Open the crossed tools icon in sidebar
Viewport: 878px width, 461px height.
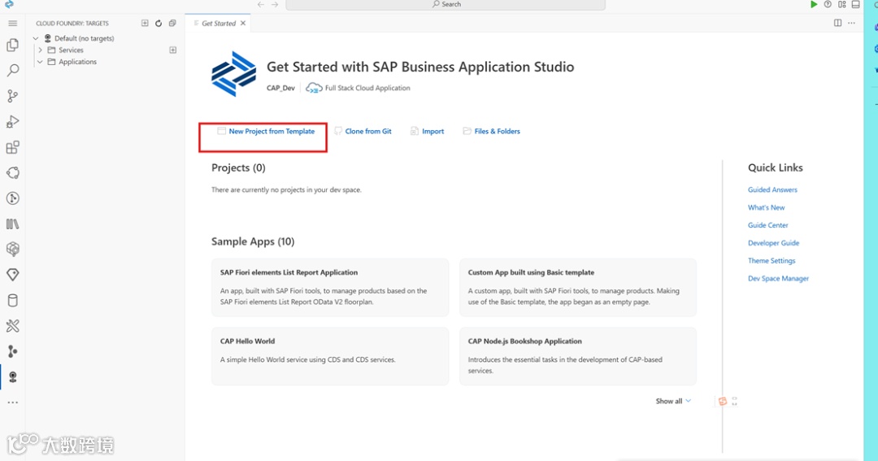click(x=12, y=325)
